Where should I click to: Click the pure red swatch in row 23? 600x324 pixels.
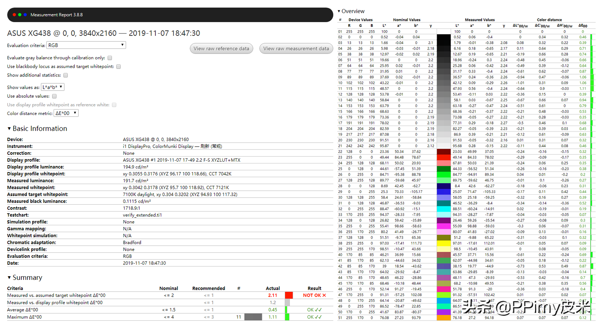tap(443, 157)
